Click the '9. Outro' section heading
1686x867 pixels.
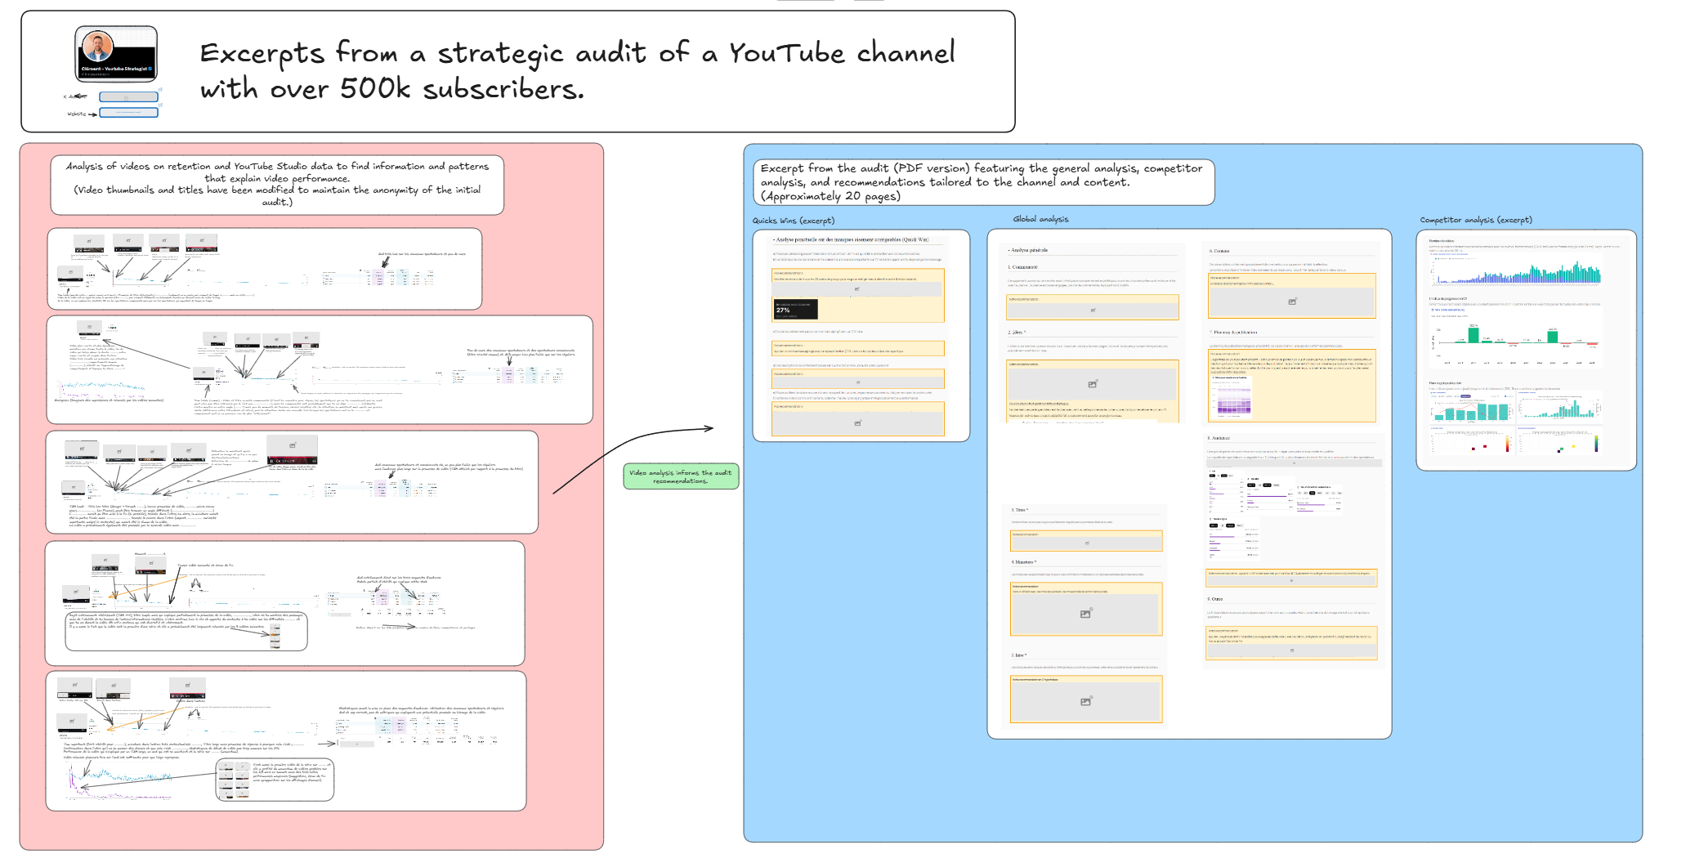tap(1215, 600)
